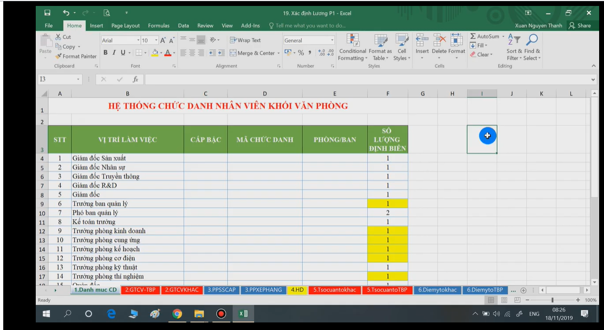Viewport: 604px width, 330px height.
Task: Open the Font size dropdown
Action: point(156,41)
